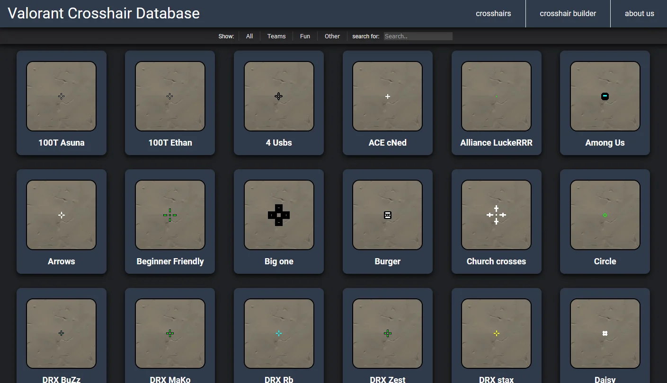Viewport: 667px width, 383px height.
Task: Open the crosshair builder page
Action: click(568, 13)
